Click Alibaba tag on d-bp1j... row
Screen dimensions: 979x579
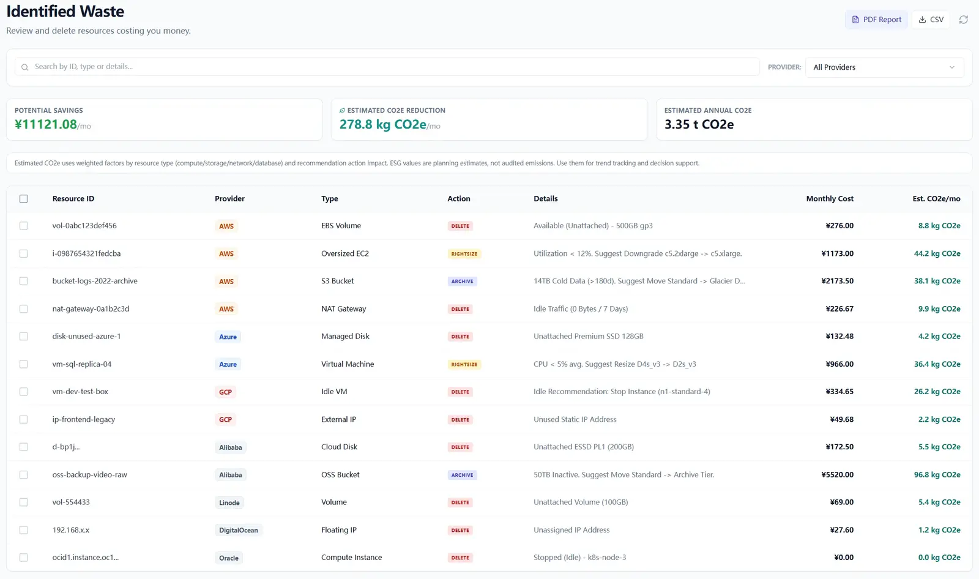pos(231,447)
